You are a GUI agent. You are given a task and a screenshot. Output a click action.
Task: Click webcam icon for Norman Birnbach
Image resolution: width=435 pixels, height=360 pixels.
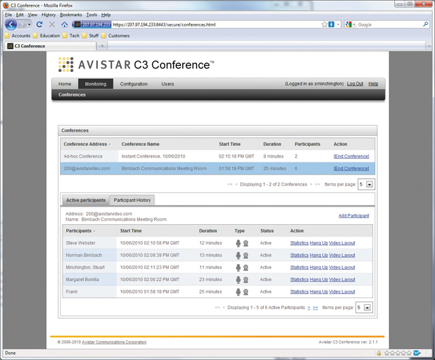pos(246,255)
